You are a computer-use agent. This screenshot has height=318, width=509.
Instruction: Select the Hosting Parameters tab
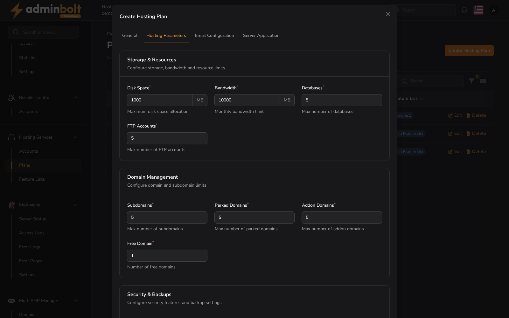pos(166,36)
